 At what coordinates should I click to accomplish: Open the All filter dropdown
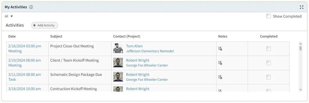9,16
